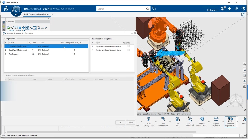Check Assigned box for TagUserAttributeTemplate1.xml
This screenshot has width=248, height=139.
pos(129,46)
